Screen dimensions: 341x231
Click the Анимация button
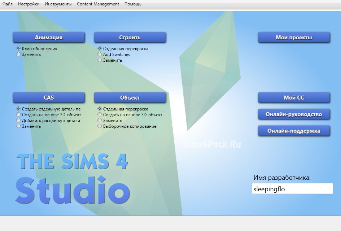point(49,38)
